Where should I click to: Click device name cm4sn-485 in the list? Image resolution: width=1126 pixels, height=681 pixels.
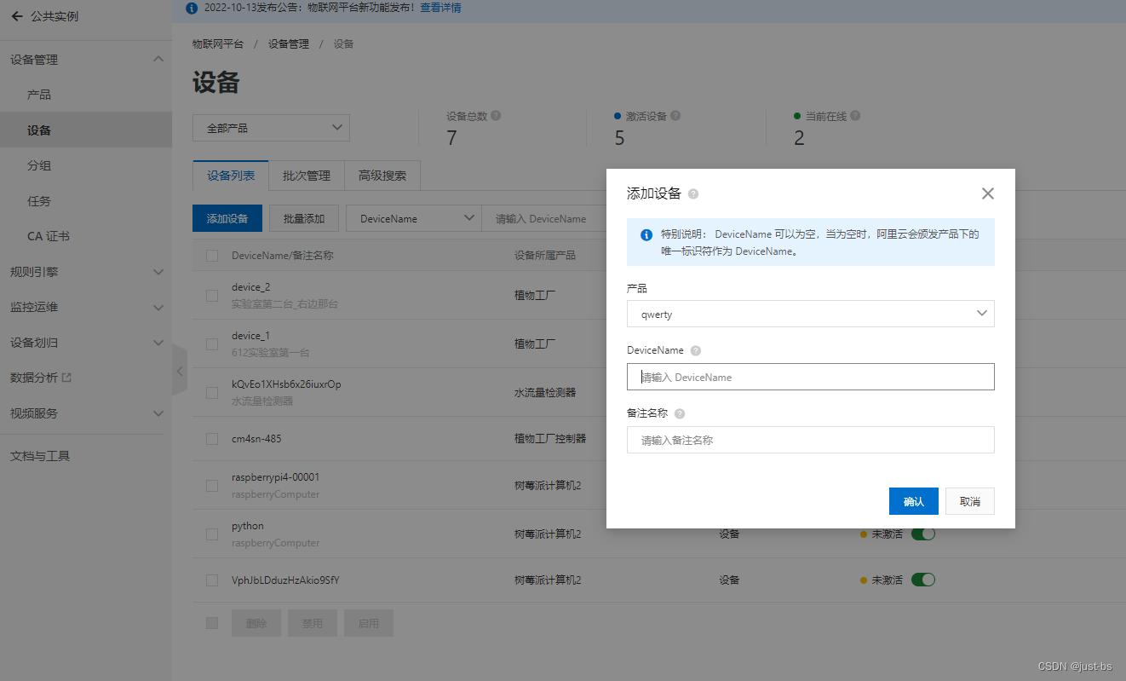[256, 439]
